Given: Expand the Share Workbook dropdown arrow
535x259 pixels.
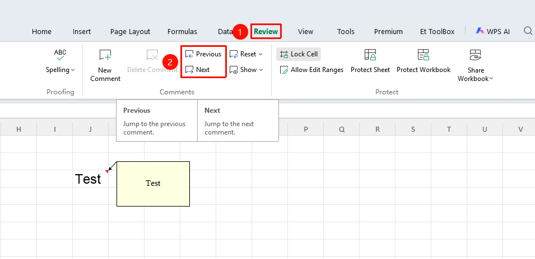Looking at the screenshot, I should tap(491, 79).
